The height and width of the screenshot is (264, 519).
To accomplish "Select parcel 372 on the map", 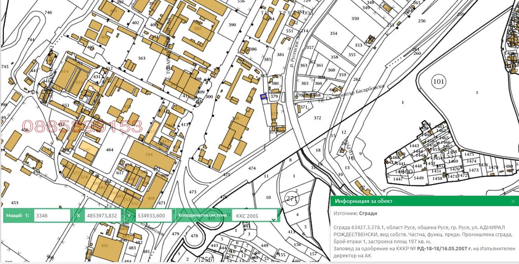I will click(317, 118).
